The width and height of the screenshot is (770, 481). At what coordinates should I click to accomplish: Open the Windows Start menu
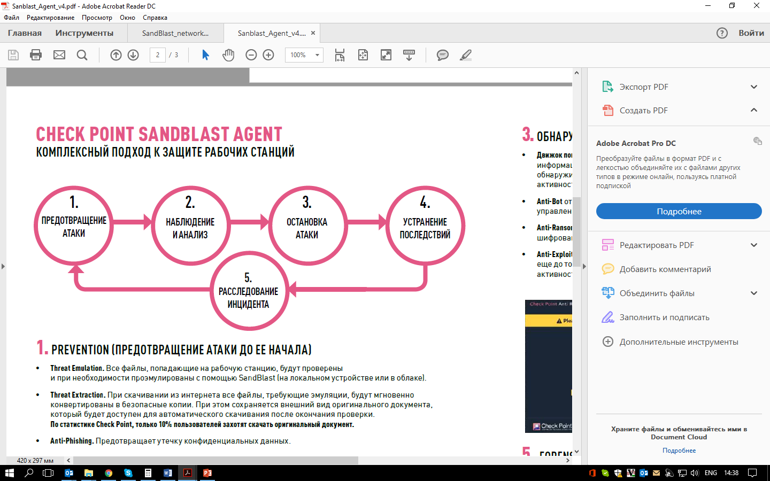(9, 473)
